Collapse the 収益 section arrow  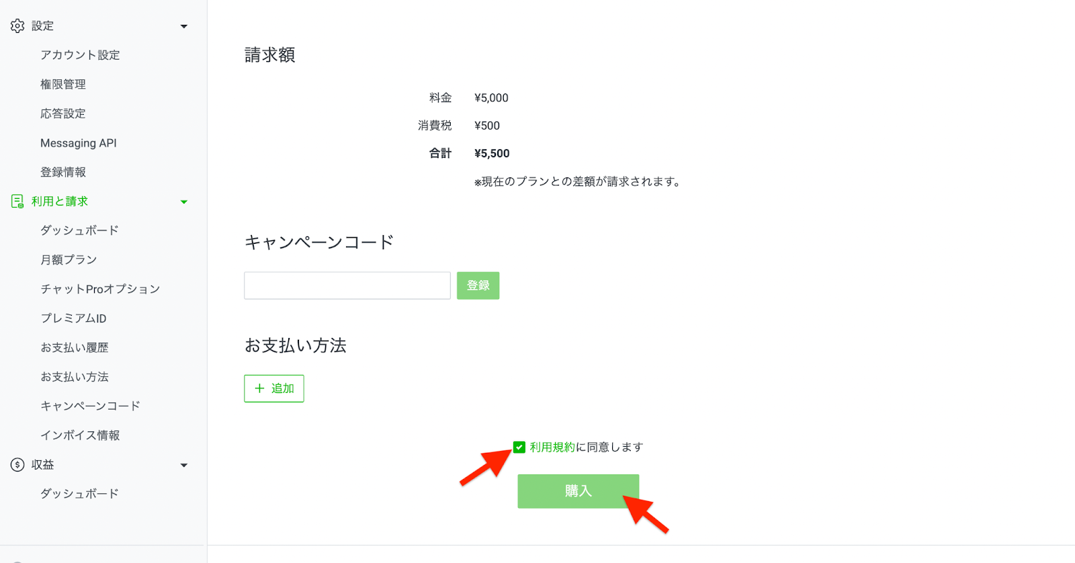click(x=184, y=466)
